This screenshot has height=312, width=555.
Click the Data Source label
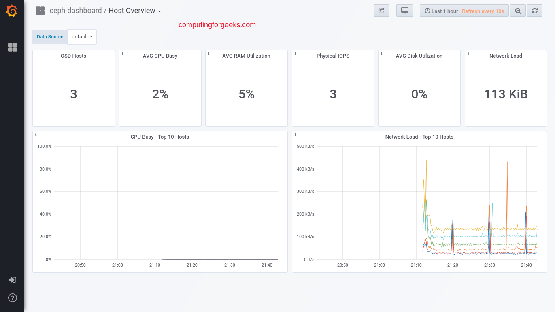point(50,37)
